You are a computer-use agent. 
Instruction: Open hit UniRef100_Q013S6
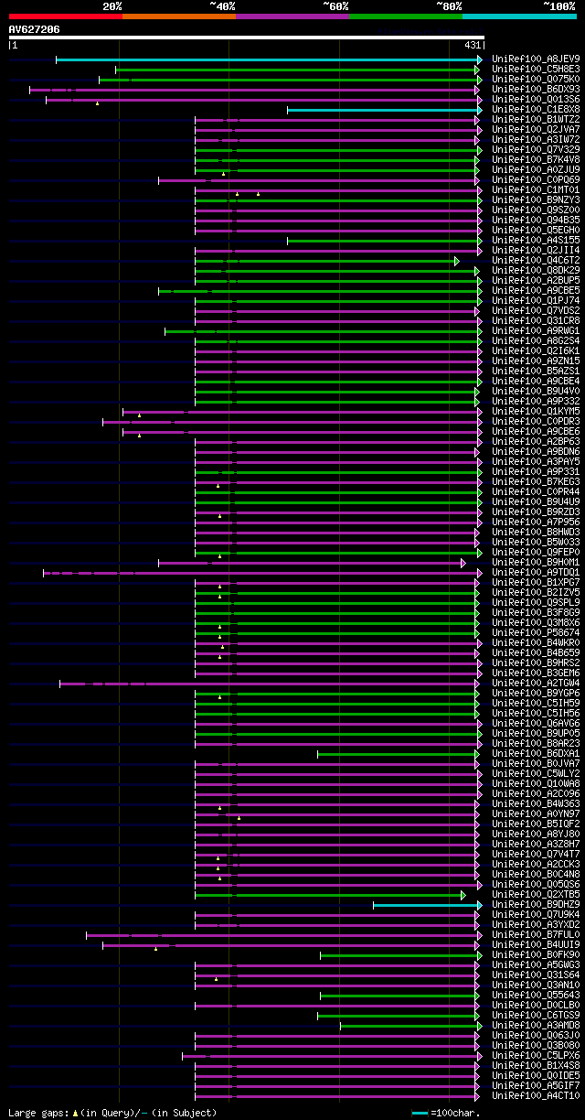click(x=536, y=100)
